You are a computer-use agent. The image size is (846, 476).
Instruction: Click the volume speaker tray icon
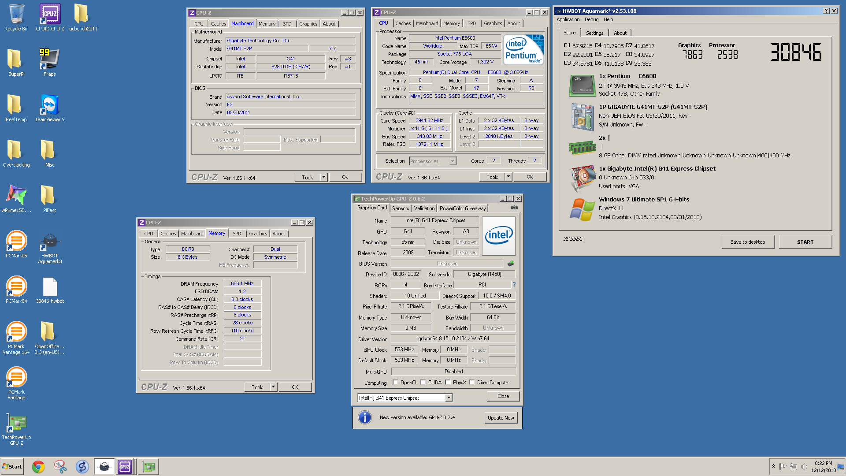pyautogui.click(x=804, y=466)
